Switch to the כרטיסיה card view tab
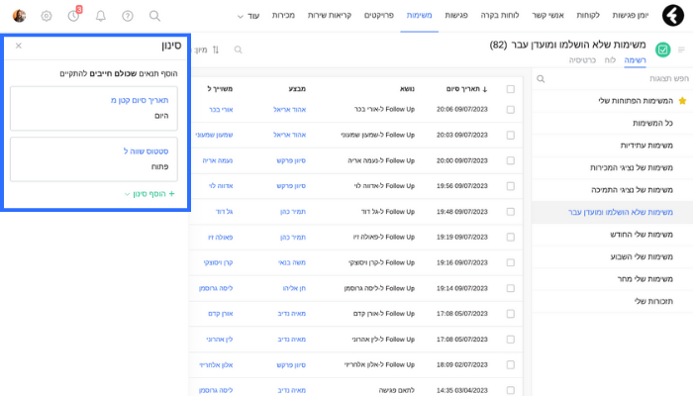The height and width of the screenshot is (396, 693). [x=582, y=60]
